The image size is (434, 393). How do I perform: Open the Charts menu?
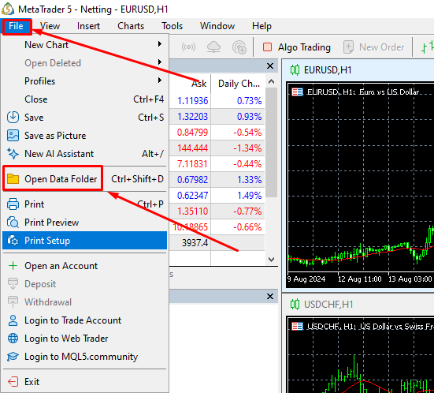[131, 26]
